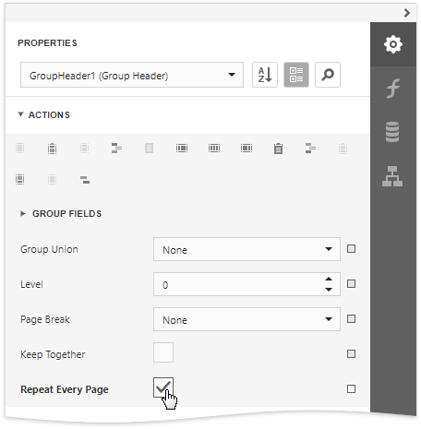
Task: Select the Repeat Every Page label
Action: pyautogui.click(x=65, y=389)
